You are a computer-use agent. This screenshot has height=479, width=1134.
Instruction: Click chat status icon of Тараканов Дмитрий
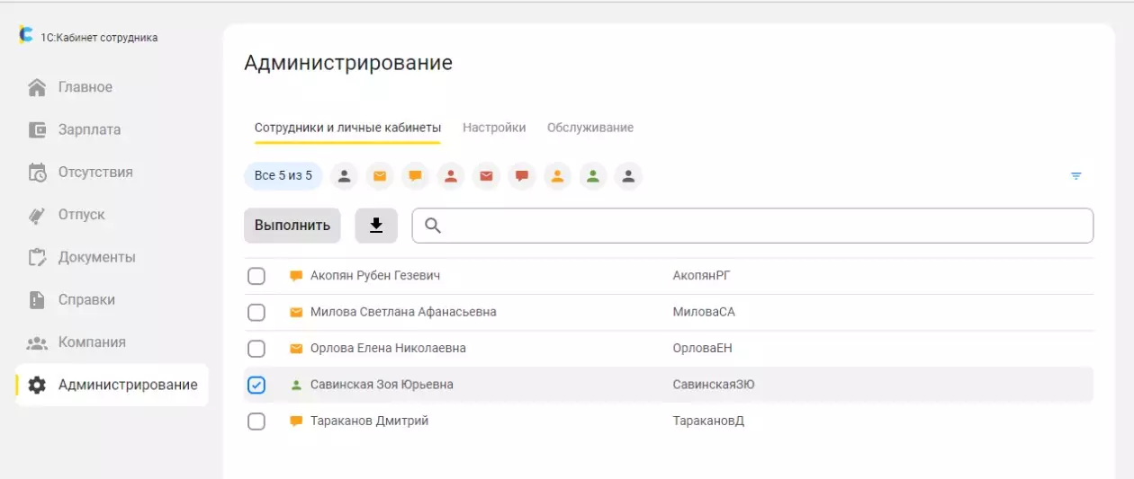tap(296, 421)
